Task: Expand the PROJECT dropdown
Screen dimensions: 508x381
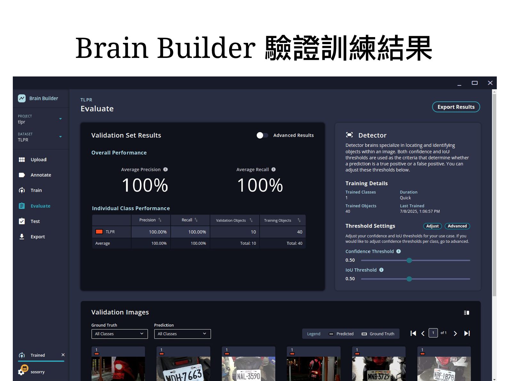Action: tap(60, 119)
